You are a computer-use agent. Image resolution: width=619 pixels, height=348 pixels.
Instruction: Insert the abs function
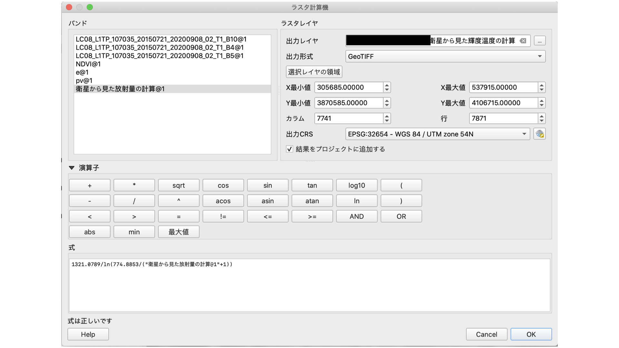point(90,232)
